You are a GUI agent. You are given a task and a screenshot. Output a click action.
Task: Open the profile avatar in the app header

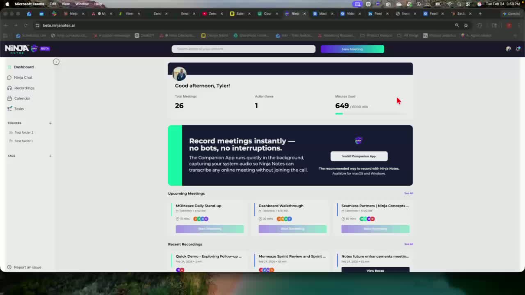[509, 49]
